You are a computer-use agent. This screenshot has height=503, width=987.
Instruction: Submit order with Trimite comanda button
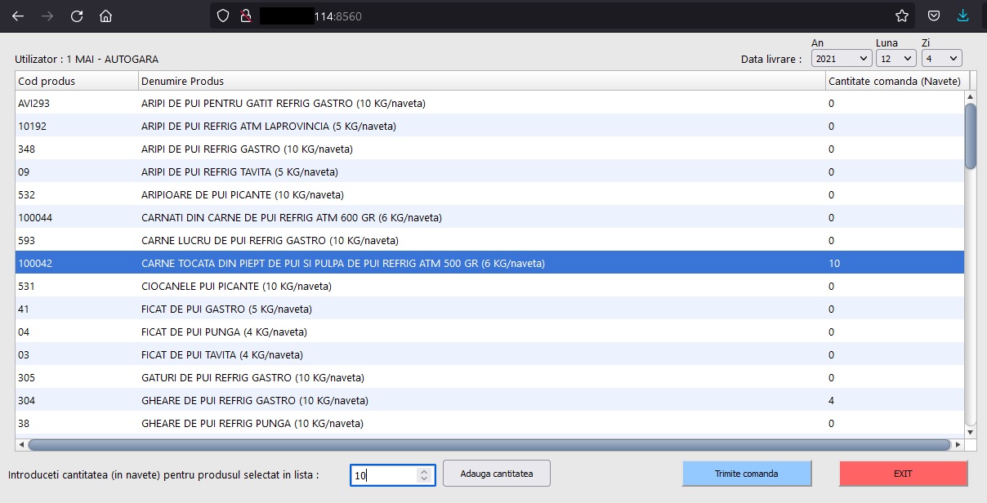pyautogui.click(x=747, y=474)
